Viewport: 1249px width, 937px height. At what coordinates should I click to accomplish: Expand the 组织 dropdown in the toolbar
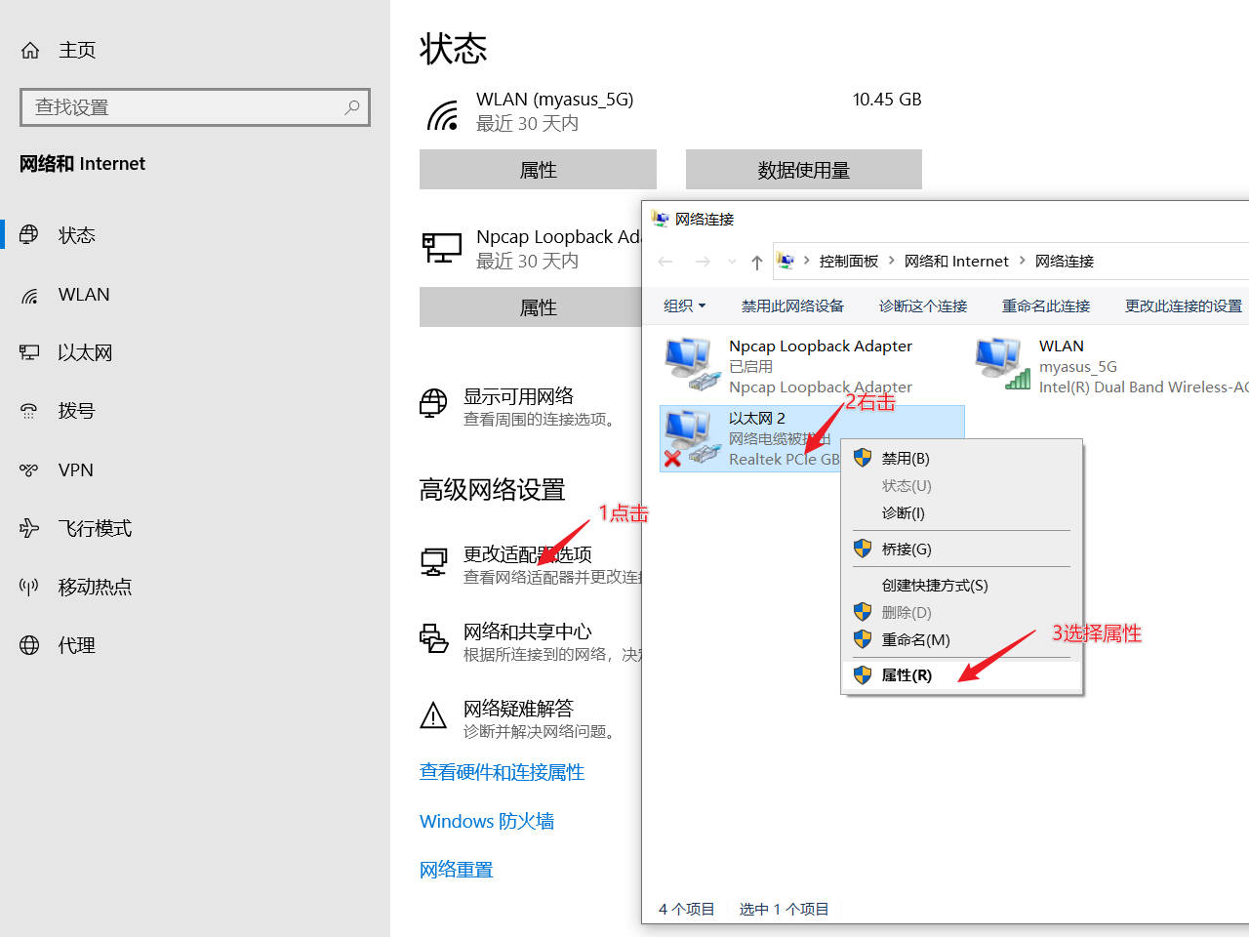684,306
